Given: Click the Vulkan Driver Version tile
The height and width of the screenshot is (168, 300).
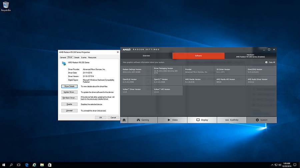Looking at the screenshot, I should [x=136, y=91].
